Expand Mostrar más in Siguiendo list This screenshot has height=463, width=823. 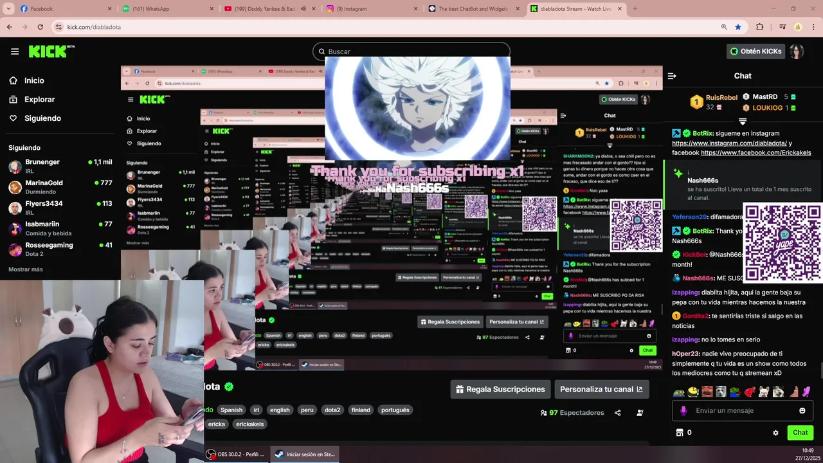coord(26,269)
